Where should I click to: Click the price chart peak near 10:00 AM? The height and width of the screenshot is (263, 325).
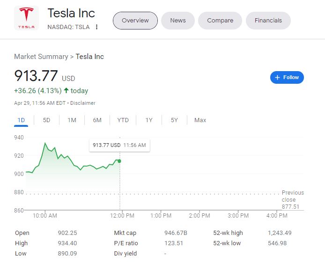pyautogui.click(x=45, y=143)
